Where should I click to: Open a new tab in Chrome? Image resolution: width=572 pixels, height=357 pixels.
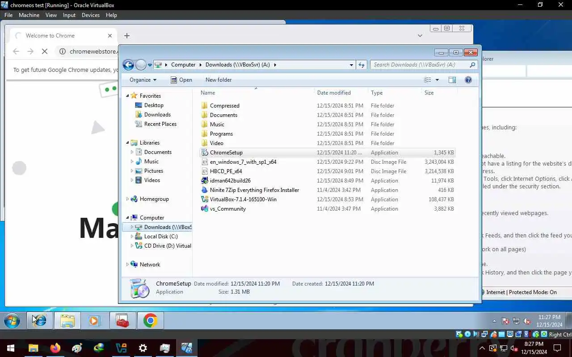coord(127,36)
